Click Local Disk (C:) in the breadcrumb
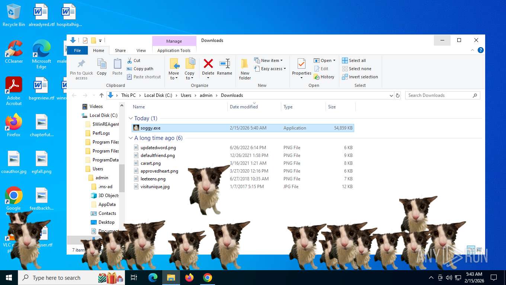Screen dimensions: 506x285 click(x=158, y=95)
